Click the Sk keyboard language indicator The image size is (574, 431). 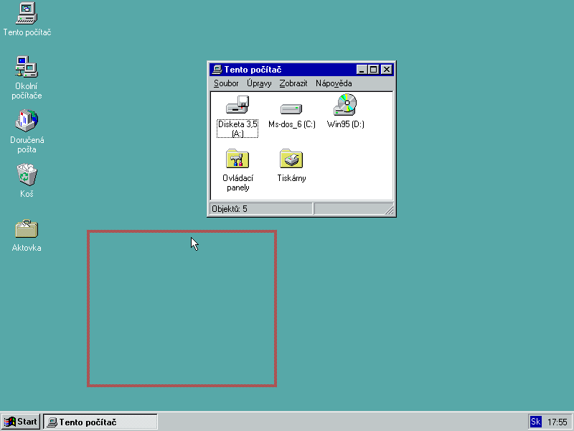[x=535, y=422]
